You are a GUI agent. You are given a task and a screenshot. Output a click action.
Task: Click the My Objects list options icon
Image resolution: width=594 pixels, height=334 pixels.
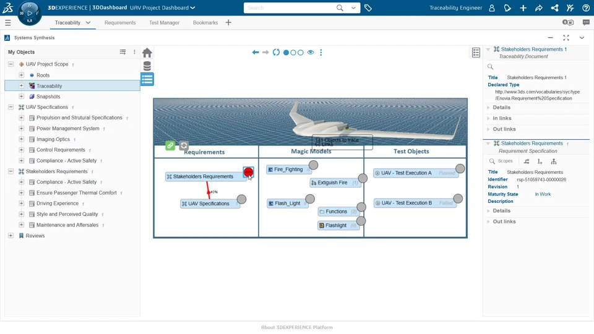[x=123, y=52]
